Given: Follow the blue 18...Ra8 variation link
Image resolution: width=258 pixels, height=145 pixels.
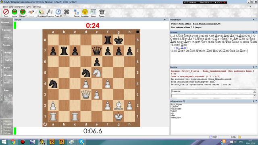Looking at the screenshot, I should [x=181, y=48].
